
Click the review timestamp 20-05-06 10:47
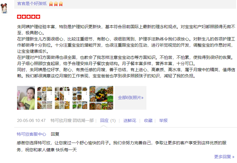[x=31, y=121]
